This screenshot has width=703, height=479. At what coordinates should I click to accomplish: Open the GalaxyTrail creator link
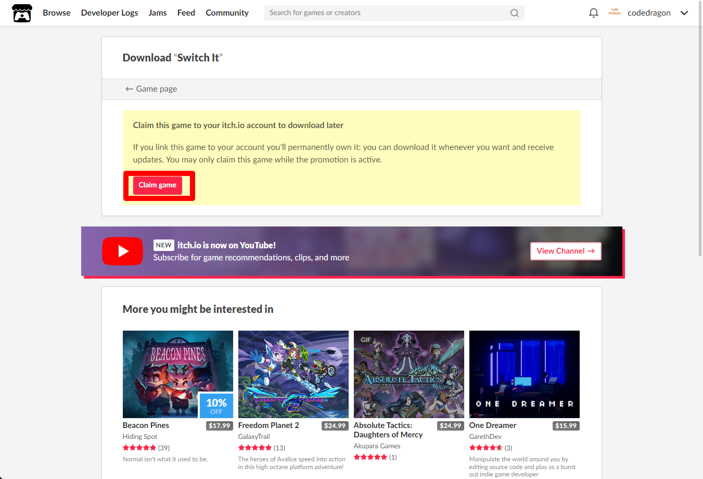coord(254,437)
